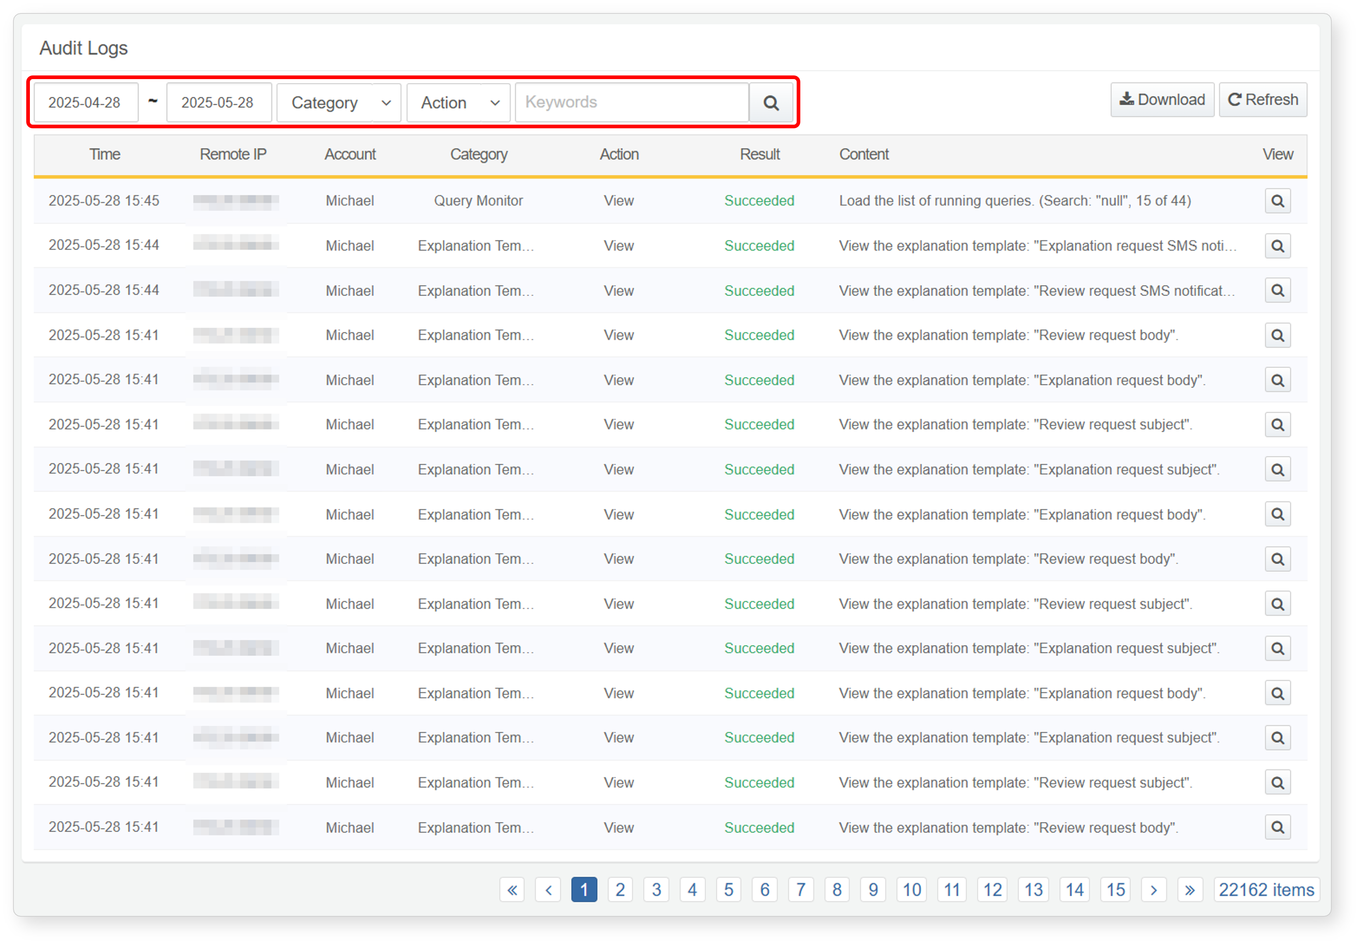The image size is (1359, 944).
Task: Go to page 5
Action: [729, 890]
